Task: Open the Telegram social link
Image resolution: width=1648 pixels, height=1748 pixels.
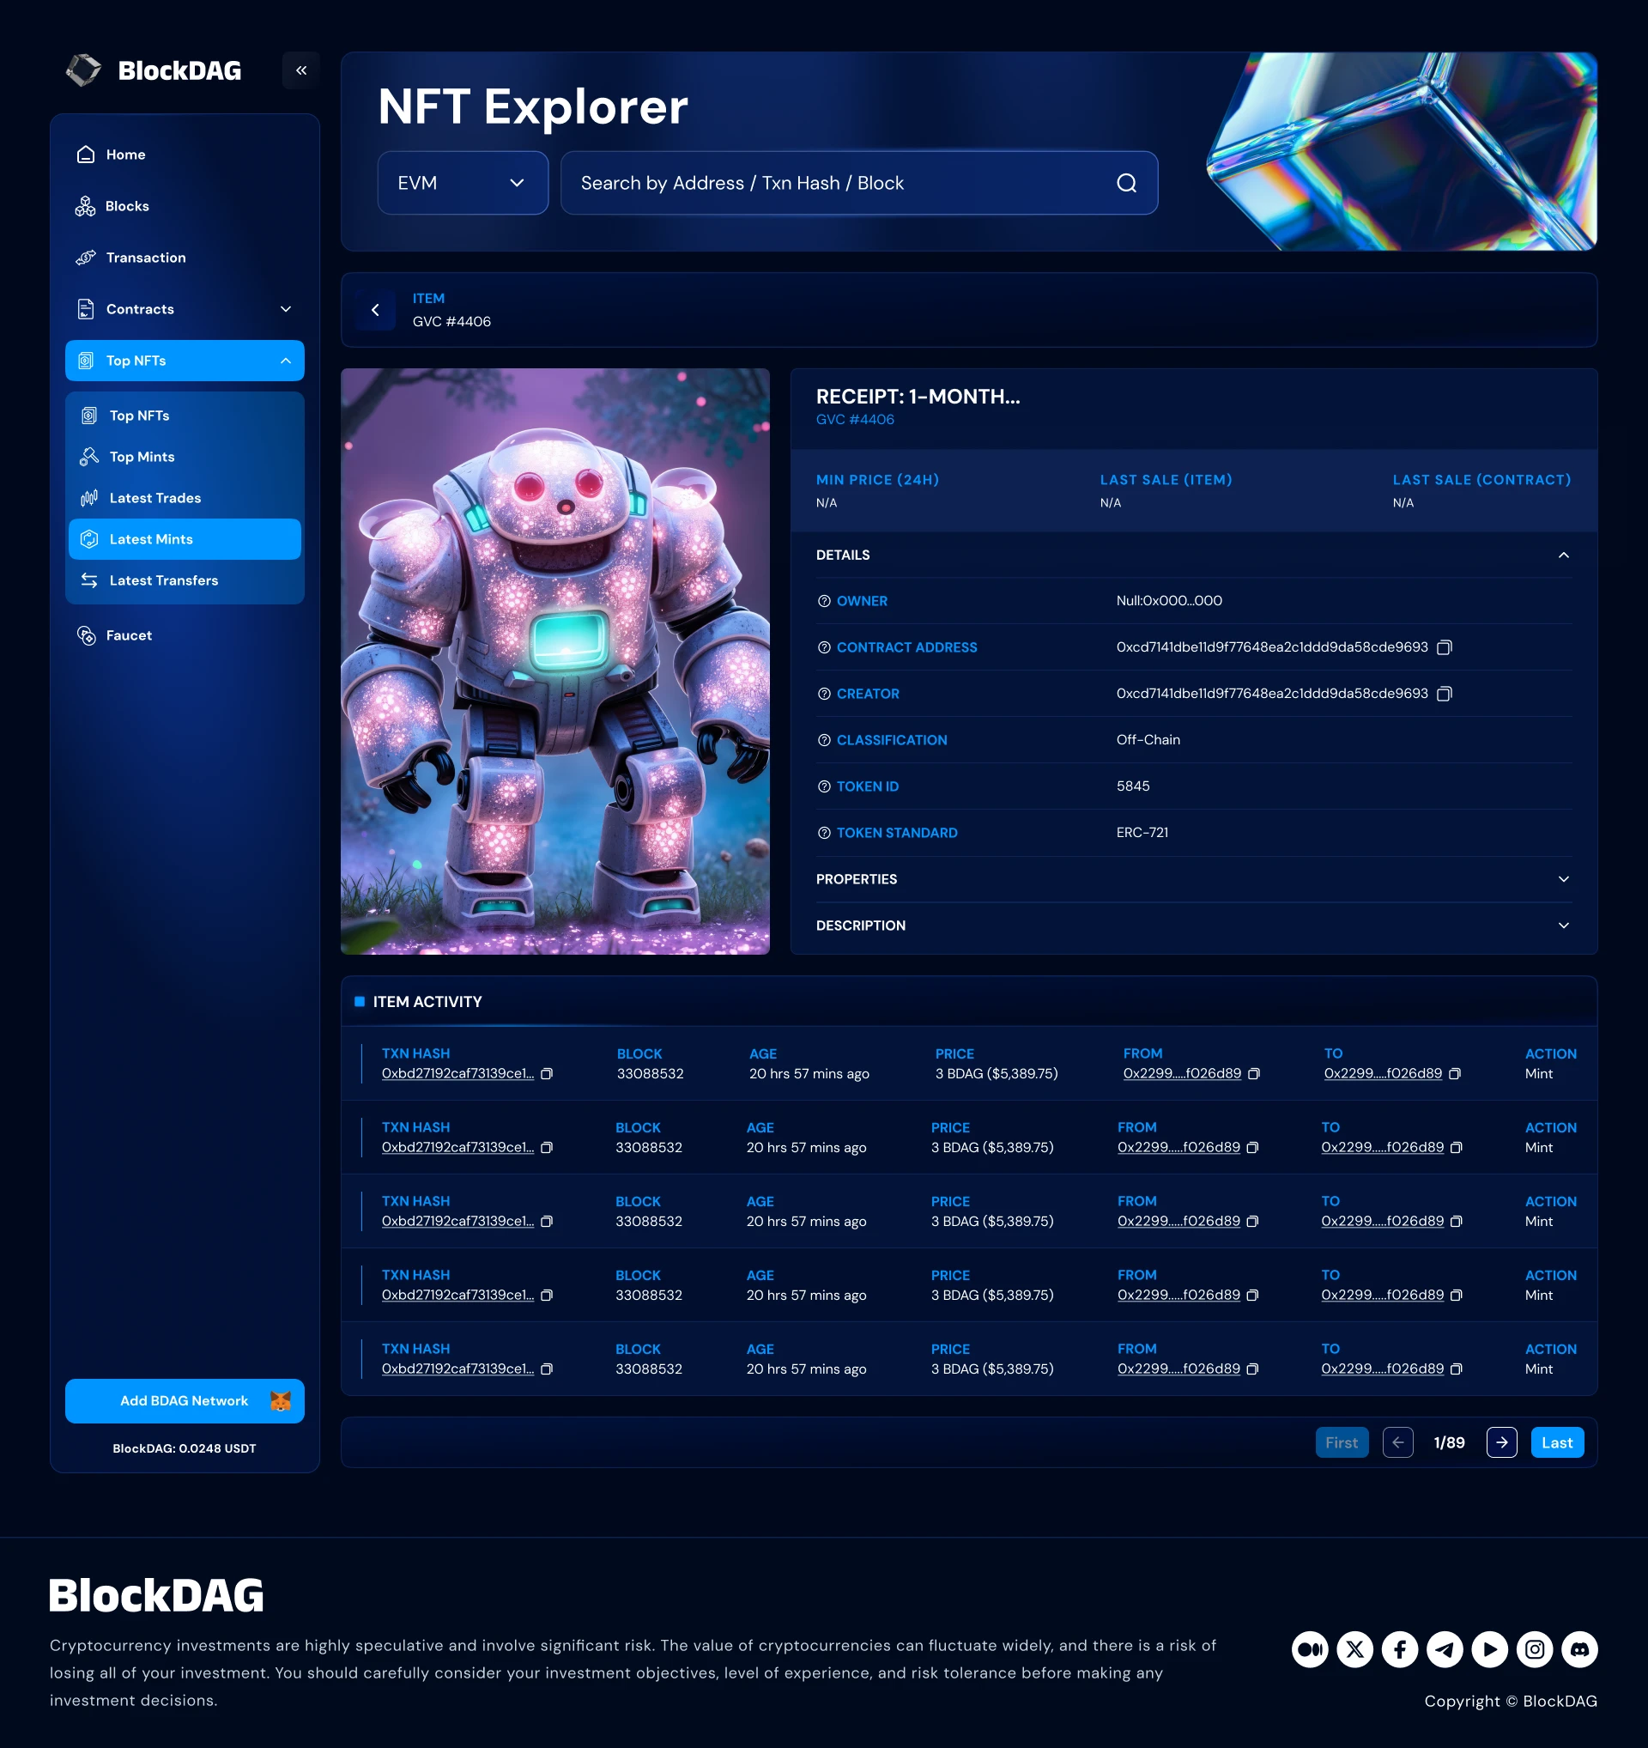Action: (x=1444, y=1648)
